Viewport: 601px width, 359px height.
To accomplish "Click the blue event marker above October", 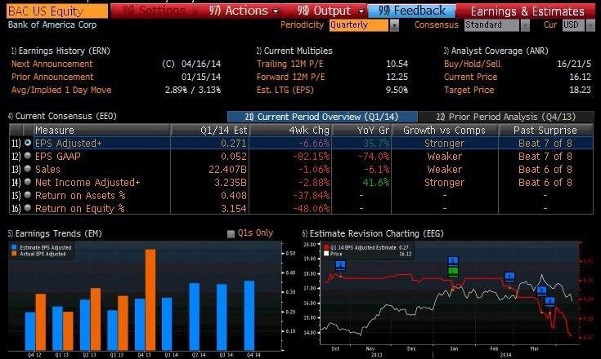I will pos(340,265).
